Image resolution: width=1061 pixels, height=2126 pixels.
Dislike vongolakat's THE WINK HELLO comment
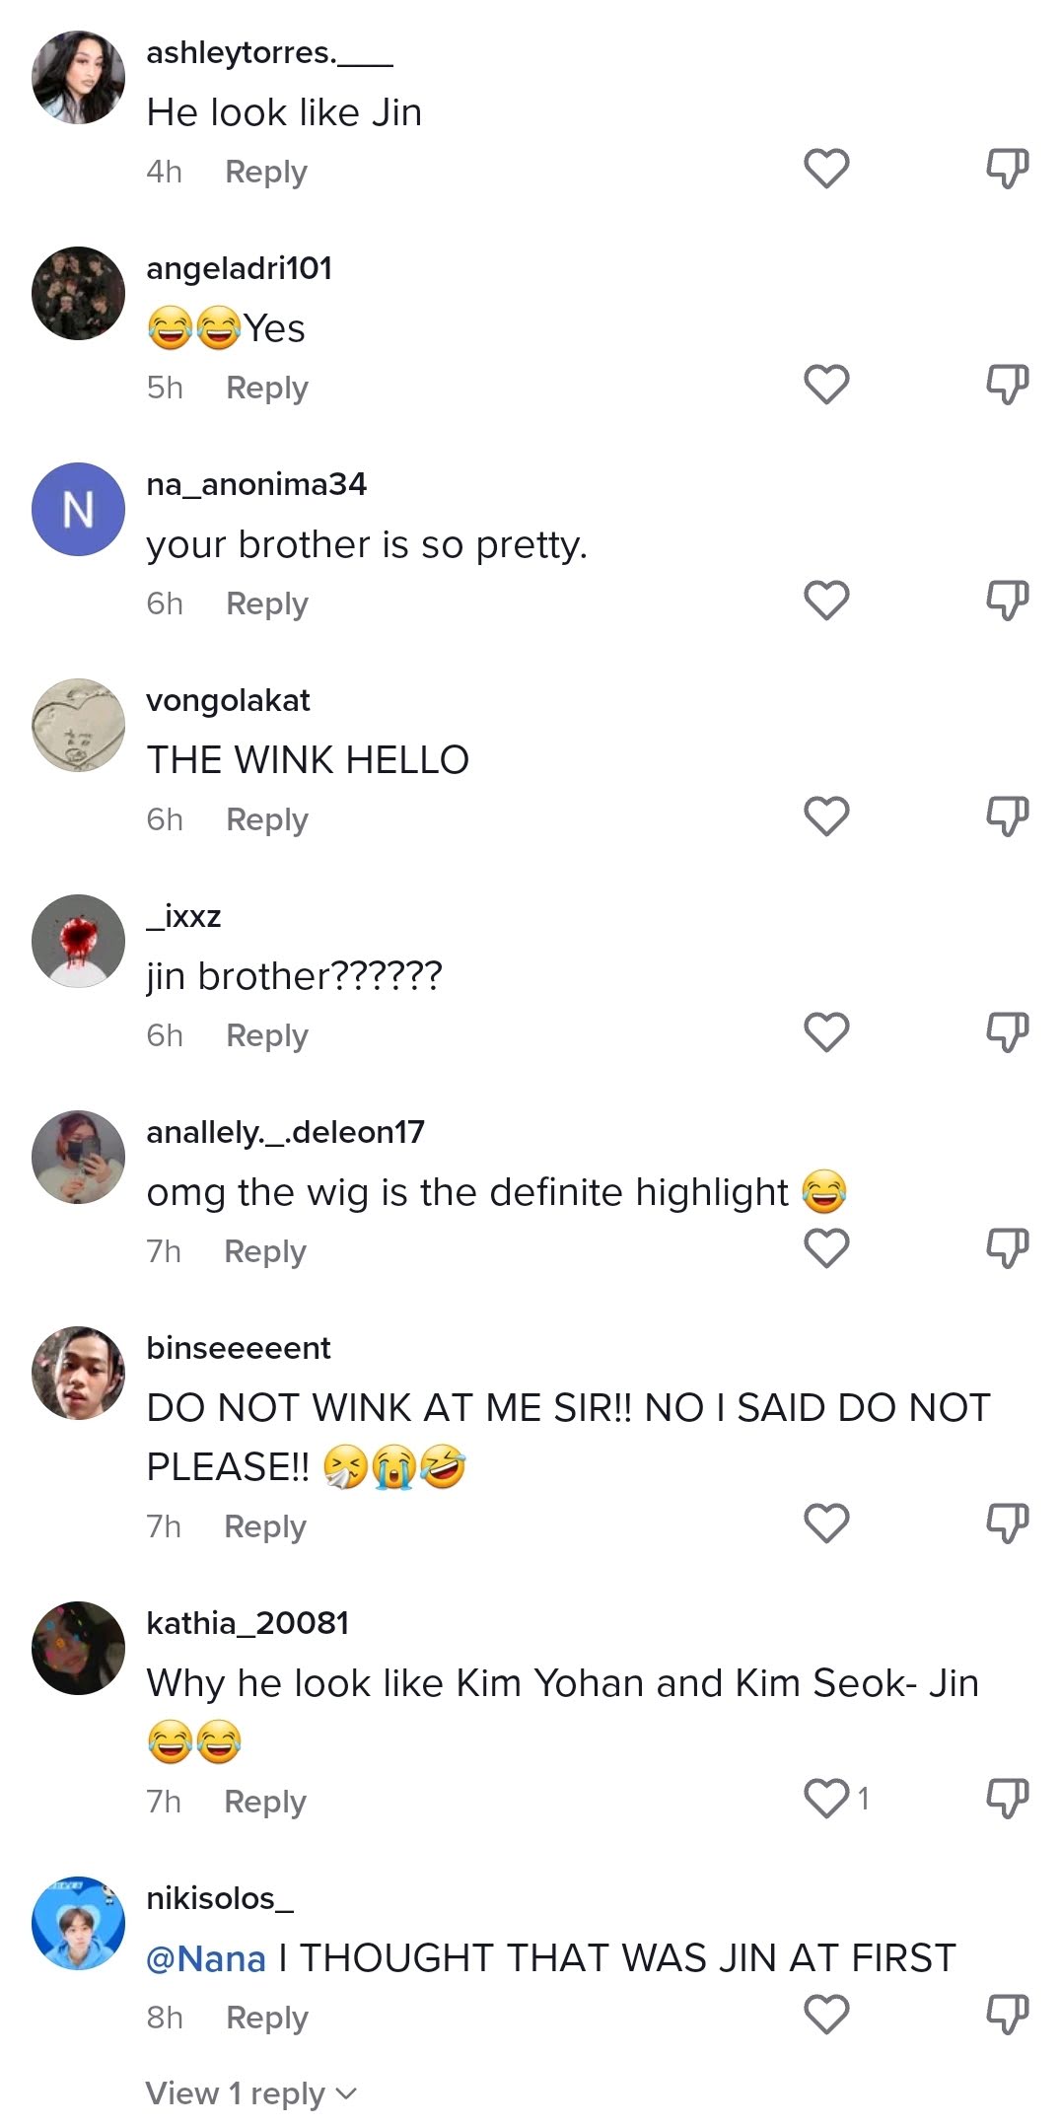(1008, 816)
